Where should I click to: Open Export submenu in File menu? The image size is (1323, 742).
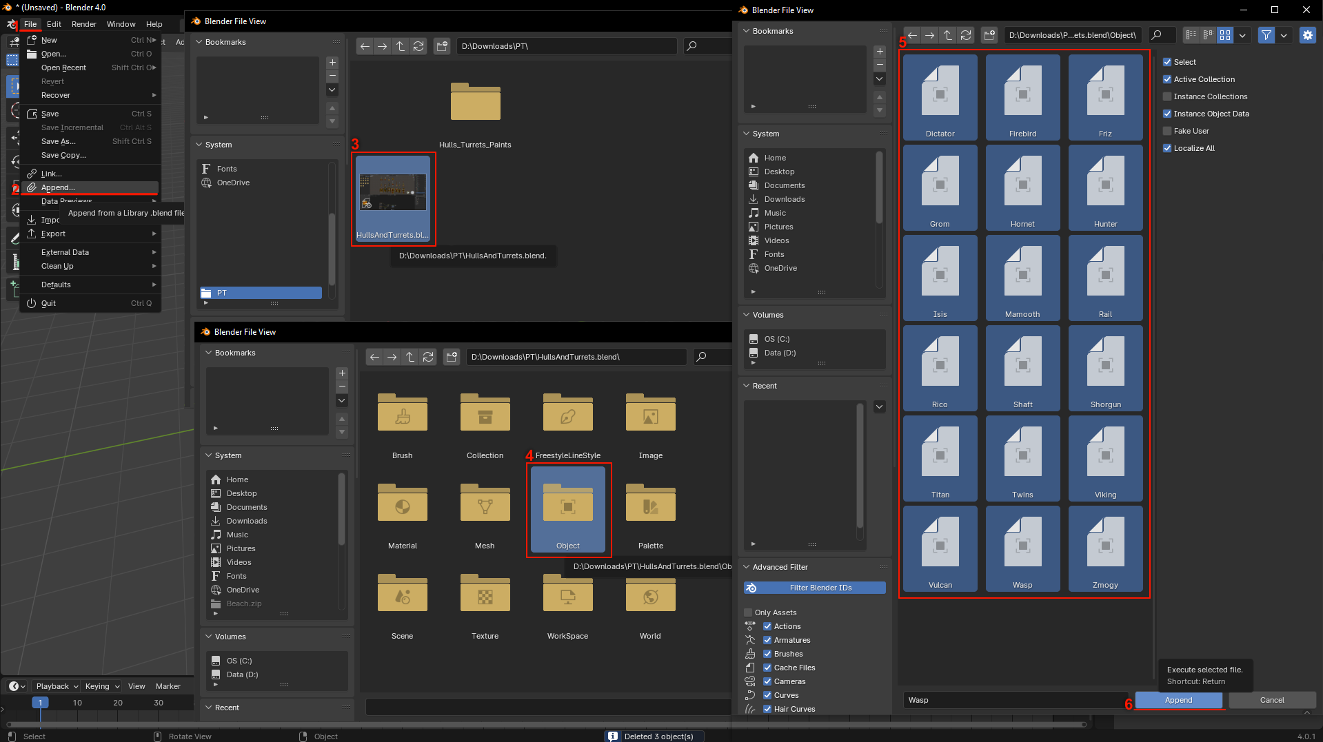[x=90, y=234]
